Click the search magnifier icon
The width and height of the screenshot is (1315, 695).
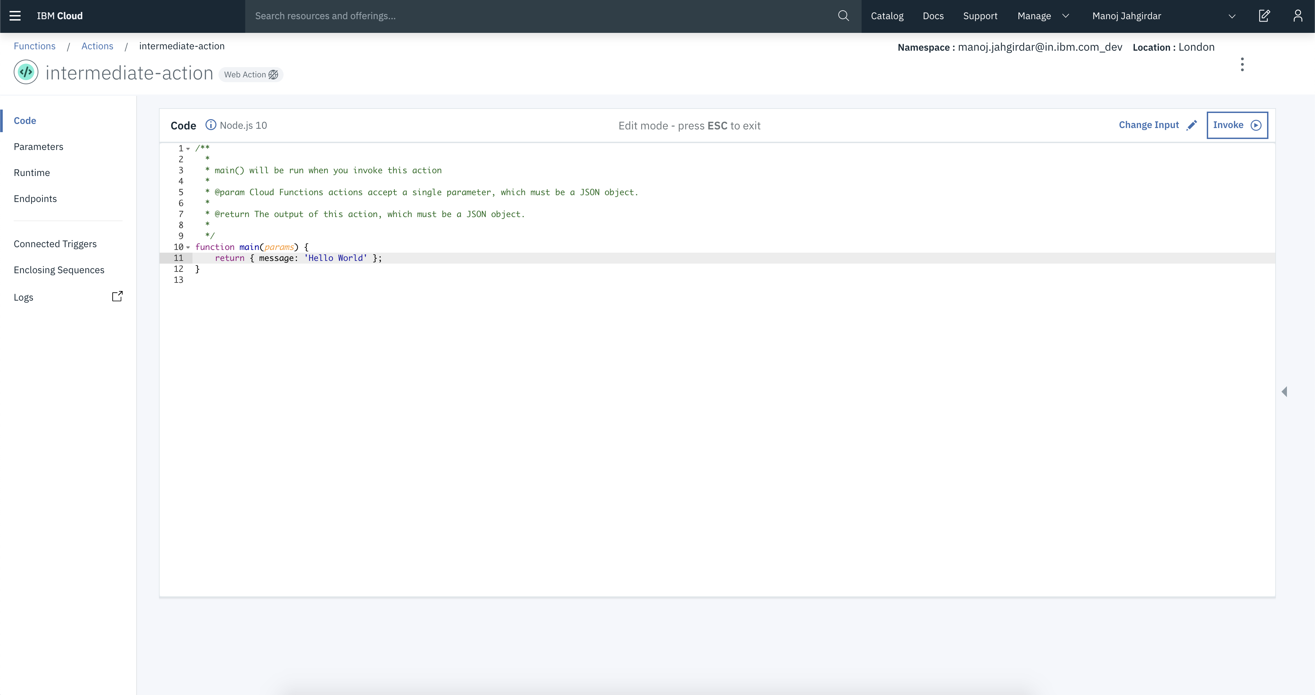coord(843,16)
